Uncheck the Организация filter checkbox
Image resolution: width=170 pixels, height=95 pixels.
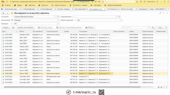[x=12, y=20]
